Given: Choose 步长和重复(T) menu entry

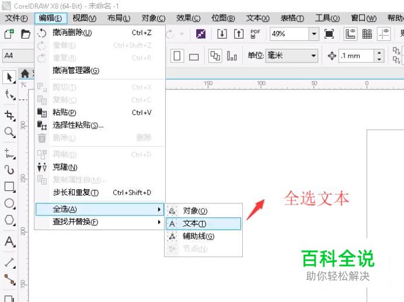Looking at the screenshot, I should point(99,192).
